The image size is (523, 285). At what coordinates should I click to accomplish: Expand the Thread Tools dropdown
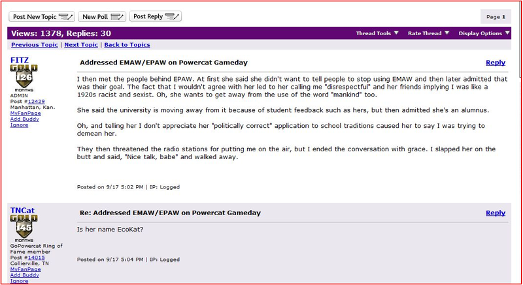point(377,33)
